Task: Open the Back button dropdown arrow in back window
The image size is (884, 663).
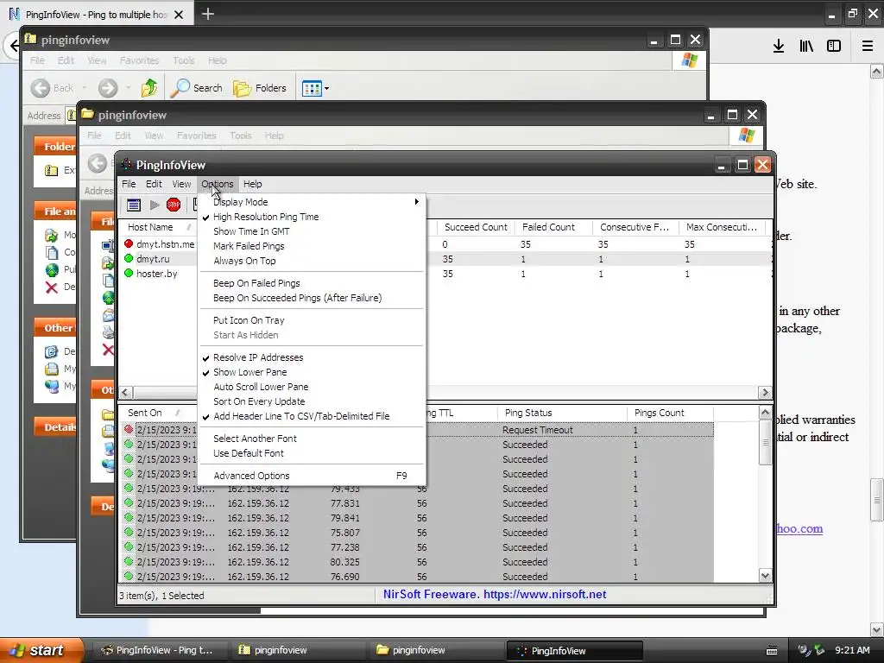Action: 85,88
